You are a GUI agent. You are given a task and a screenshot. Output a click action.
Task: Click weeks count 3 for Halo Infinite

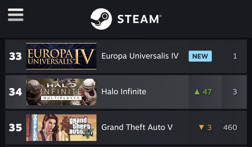[x=235, y=92]
